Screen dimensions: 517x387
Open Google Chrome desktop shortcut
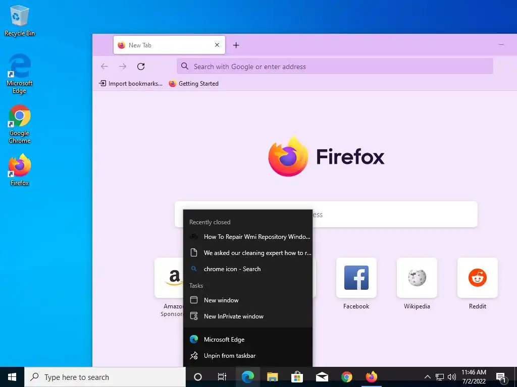(20, 124)
